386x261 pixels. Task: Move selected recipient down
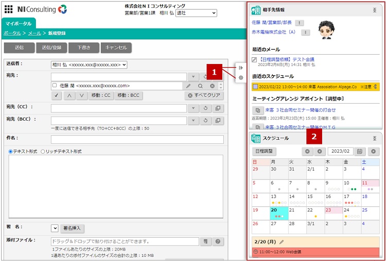pos(82,95)
